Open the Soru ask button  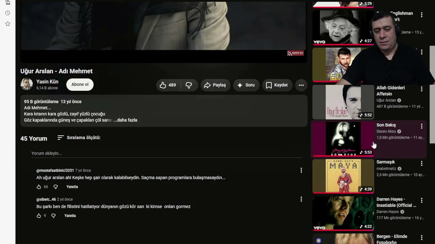tap(246, 85)
